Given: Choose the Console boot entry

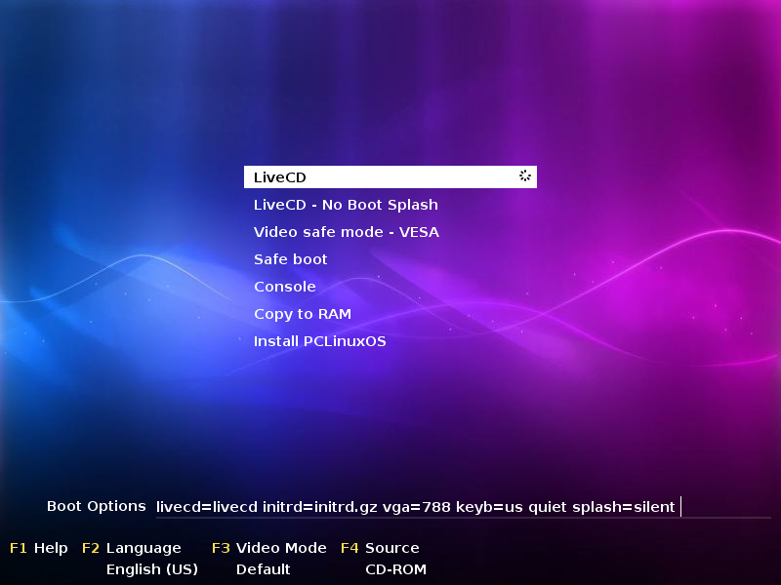Looking at the screenshot, I should pyautogui.click(x=285, y=287).
